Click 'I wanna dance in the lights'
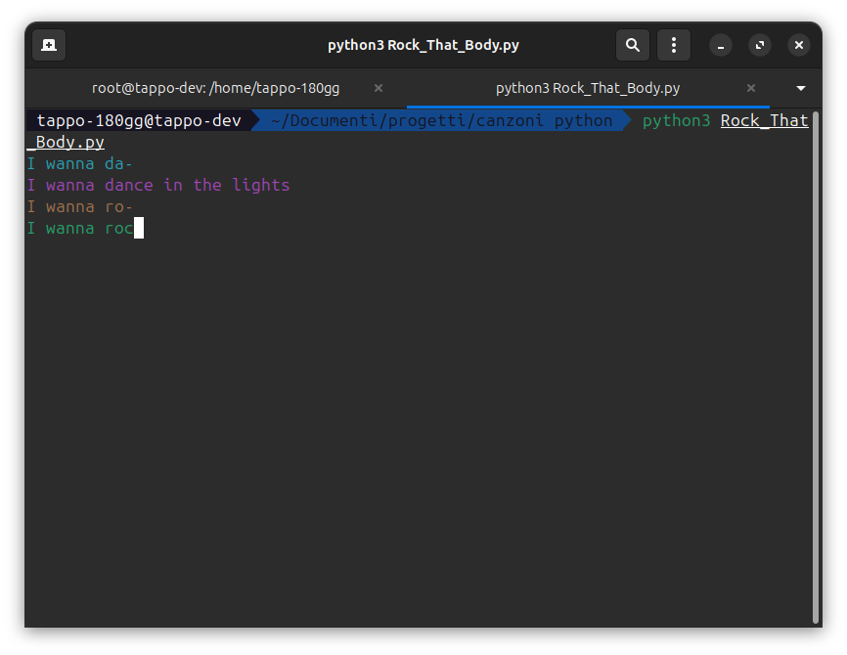The width and height of the screenshot is (847, 655). (158, 185)
